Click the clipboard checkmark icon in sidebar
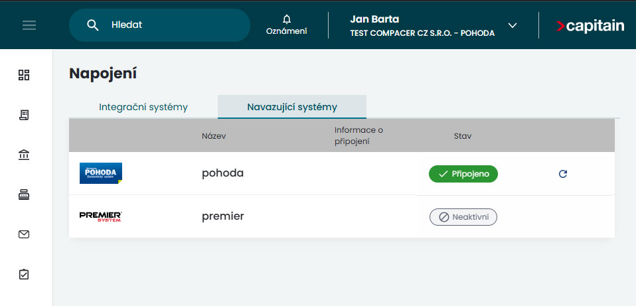This screenshot has width=636, height=306. [x=24, y=274]
